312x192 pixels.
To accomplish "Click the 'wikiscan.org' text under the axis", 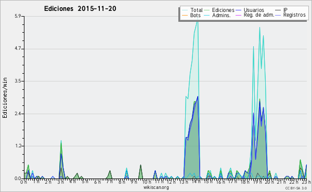I will pos(156,187).
